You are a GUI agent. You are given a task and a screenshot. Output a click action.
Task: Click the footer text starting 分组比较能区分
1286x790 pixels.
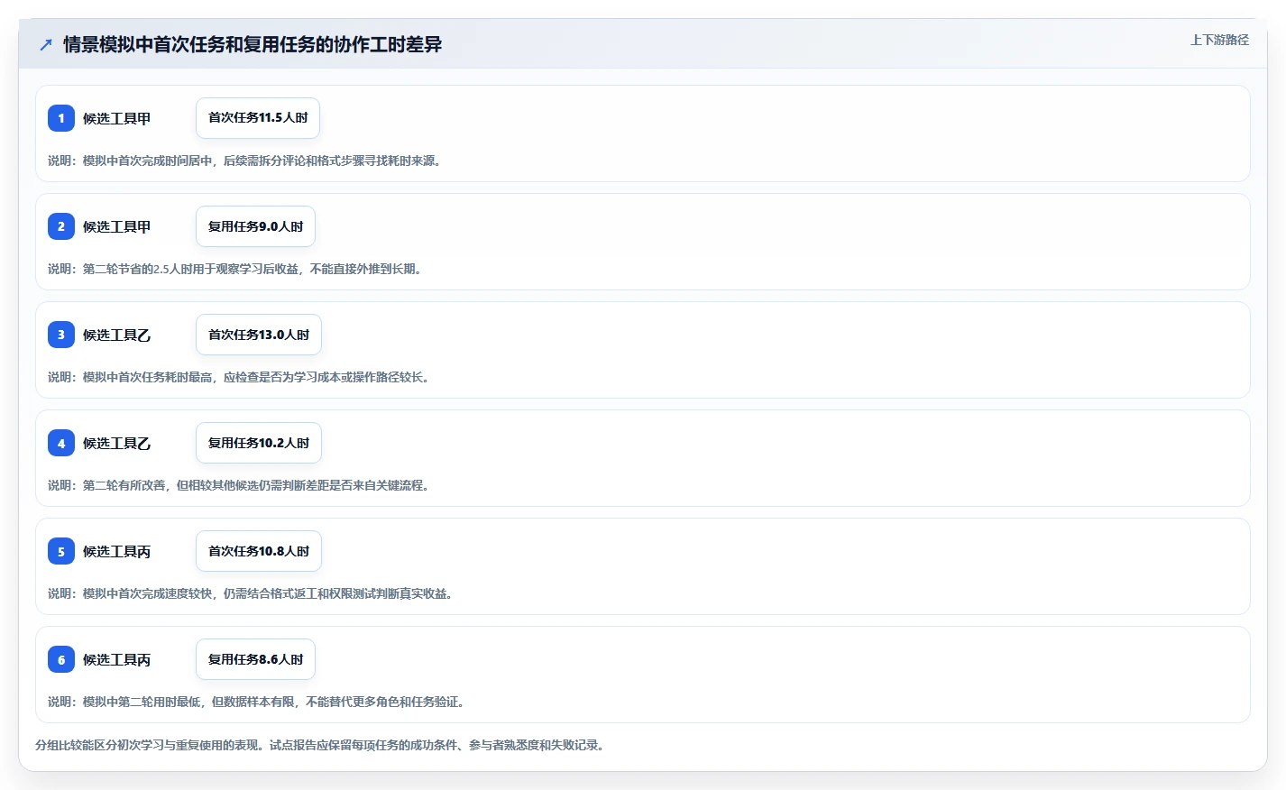tap(320, 745)
